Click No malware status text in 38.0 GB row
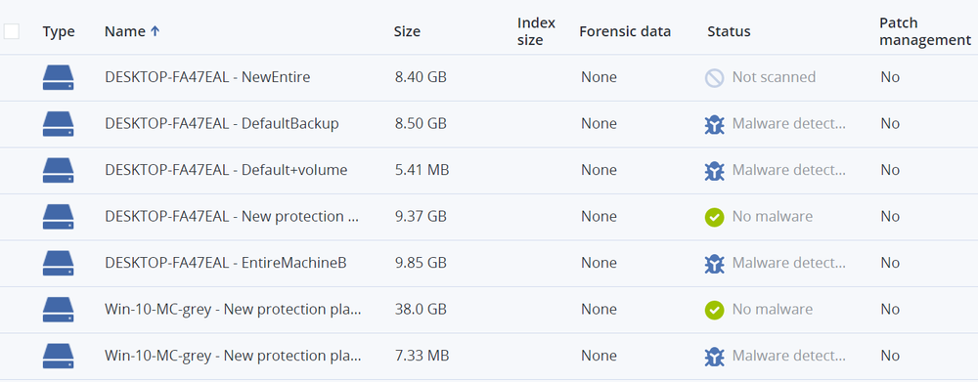Image resolution: width=978 pixels, height=382 pixels. (773, 310)
